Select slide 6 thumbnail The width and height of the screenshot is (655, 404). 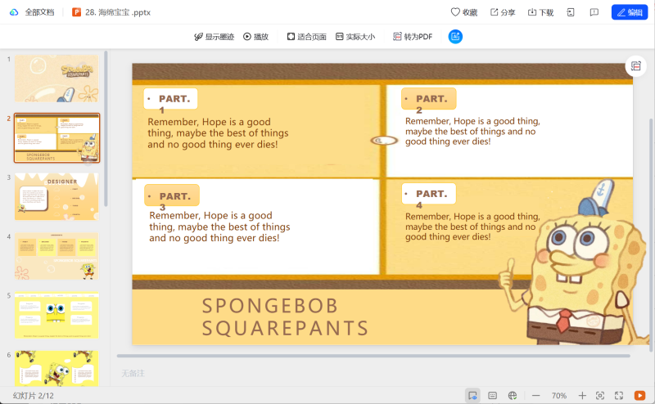coord(56,369)
